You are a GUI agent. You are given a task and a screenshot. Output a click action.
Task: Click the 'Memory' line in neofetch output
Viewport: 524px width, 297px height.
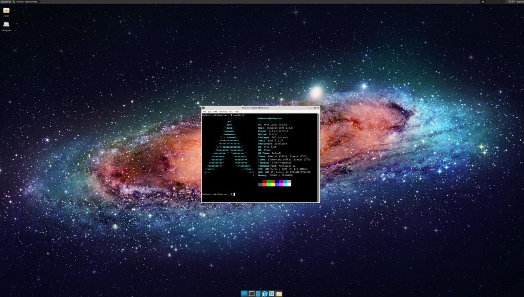pyautogui.click(x=275, y=175)
